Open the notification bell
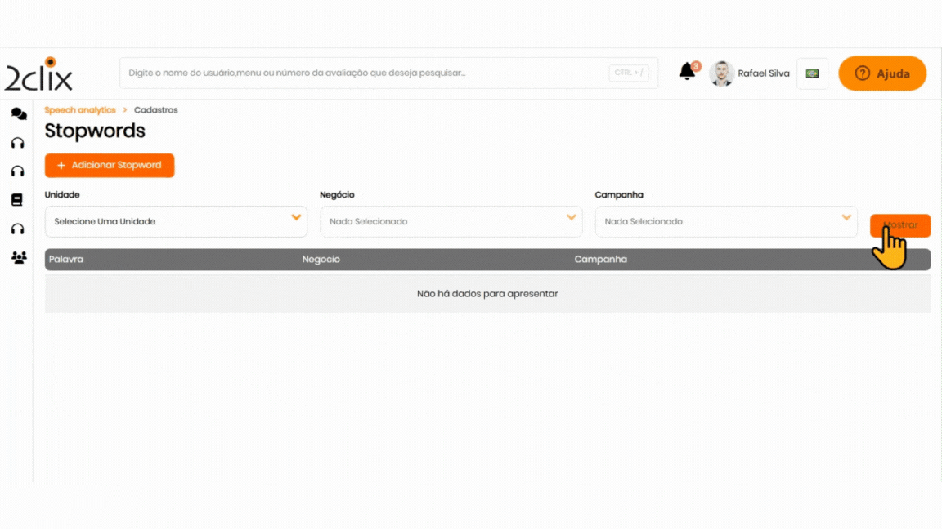Viewport: 942px width, 529px height. tap(687, 72)
